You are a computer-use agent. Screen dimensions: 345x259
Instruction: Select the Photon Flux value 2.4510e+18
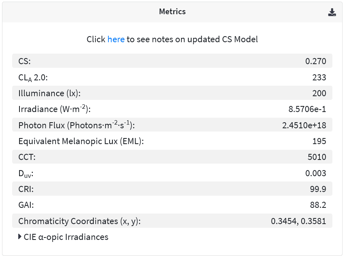point(304,125)
